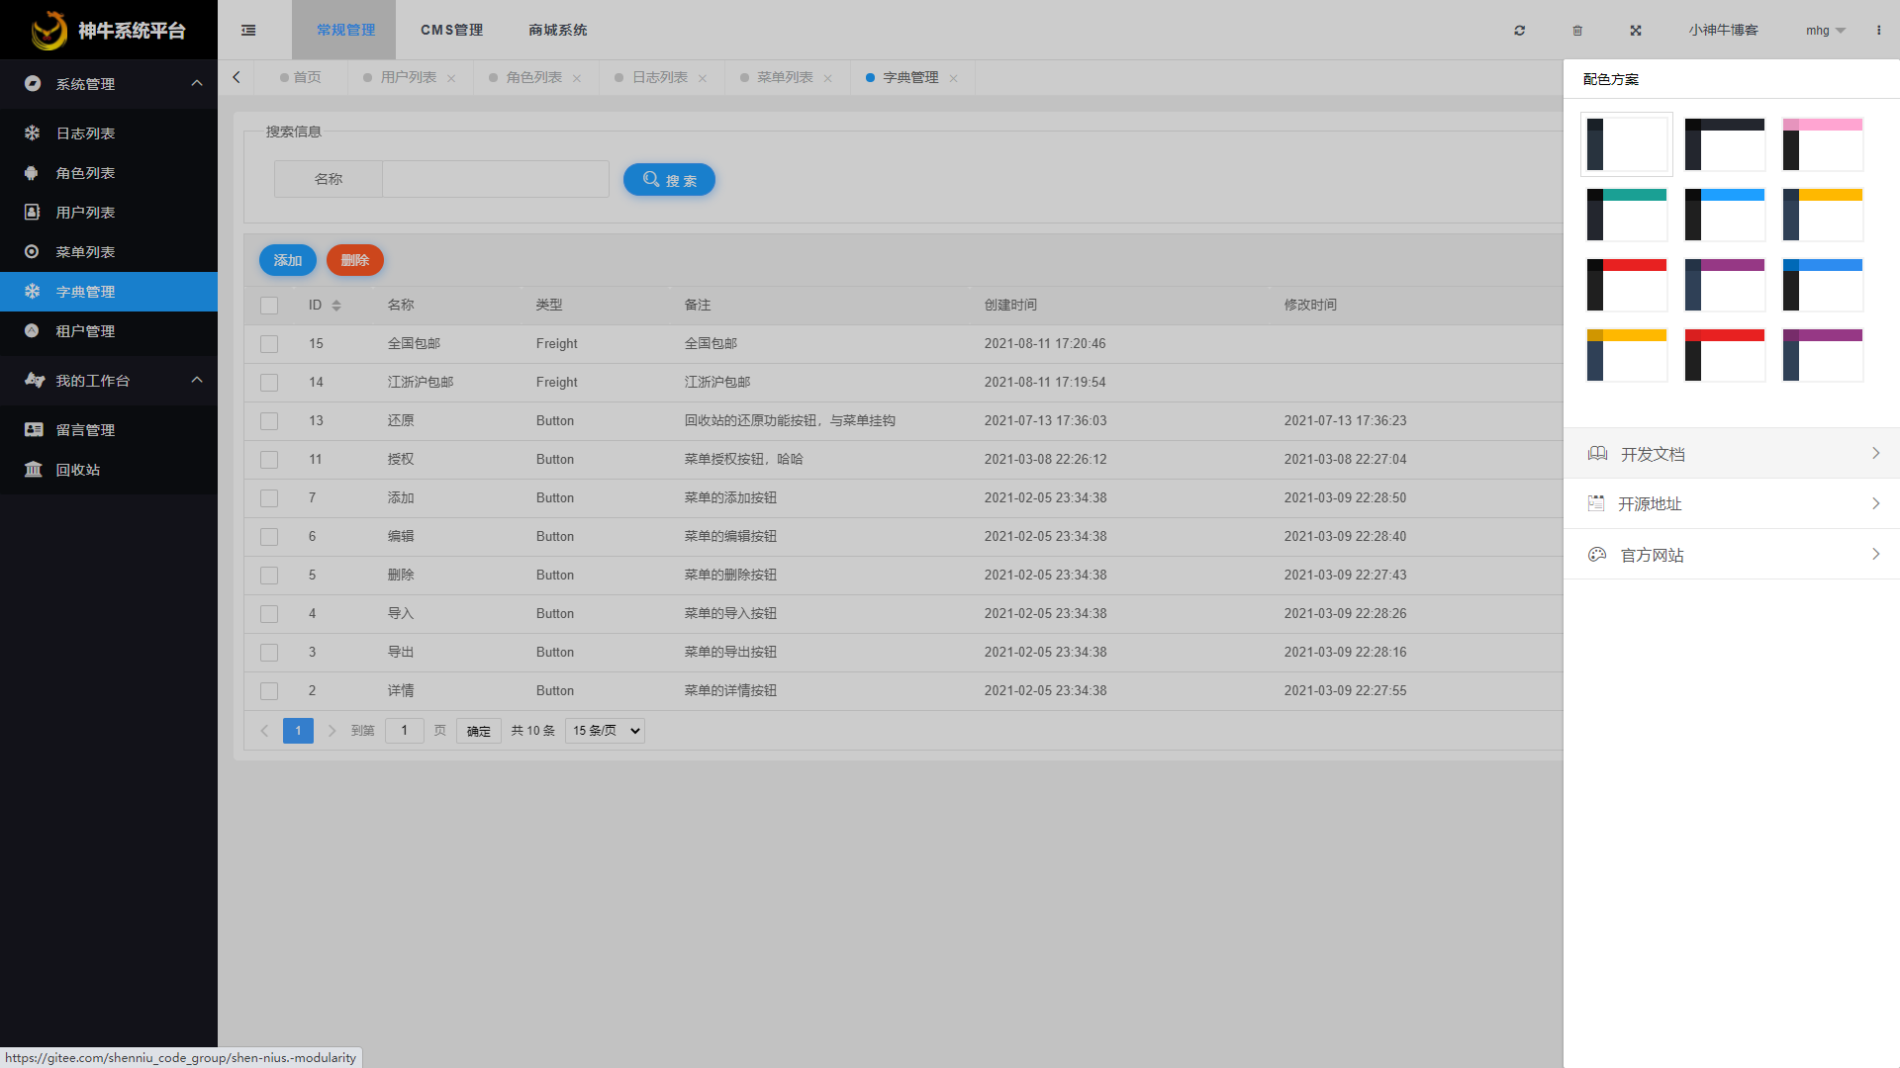Check the checkbox for the 还原 row

[269, 421]
